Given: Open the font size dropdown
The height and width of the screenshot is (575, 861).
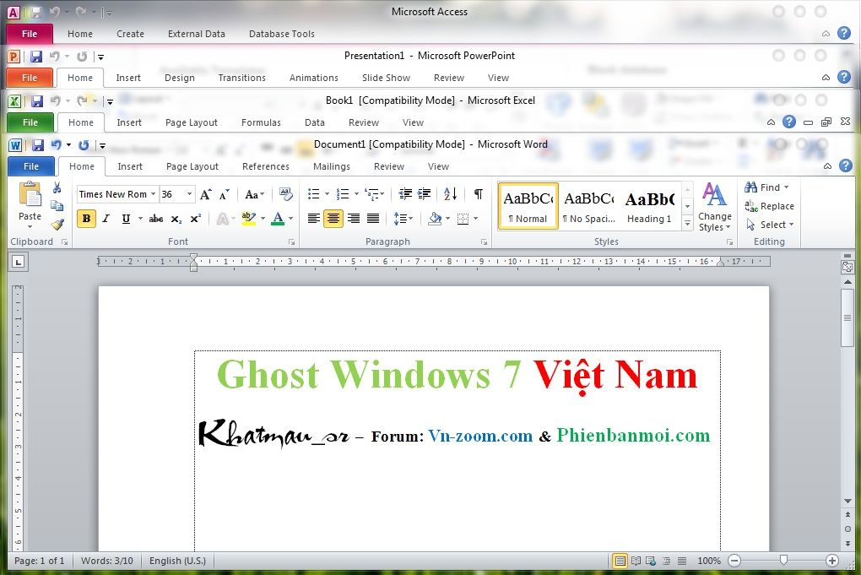Looking at the screenshot, I should pyautogui.click(x=189, y=194).
